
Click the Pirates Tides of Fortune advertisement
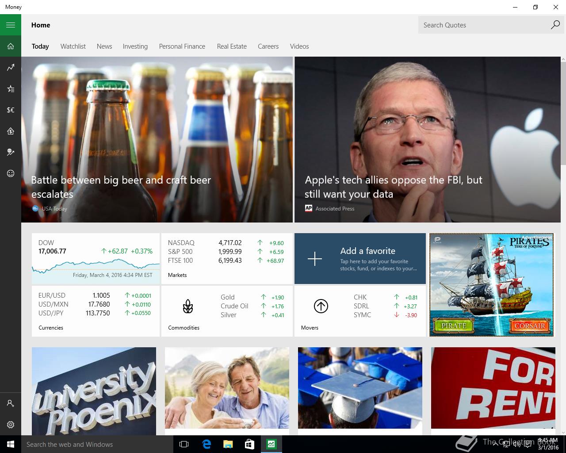pyautogui.click(x=492, y=285)
